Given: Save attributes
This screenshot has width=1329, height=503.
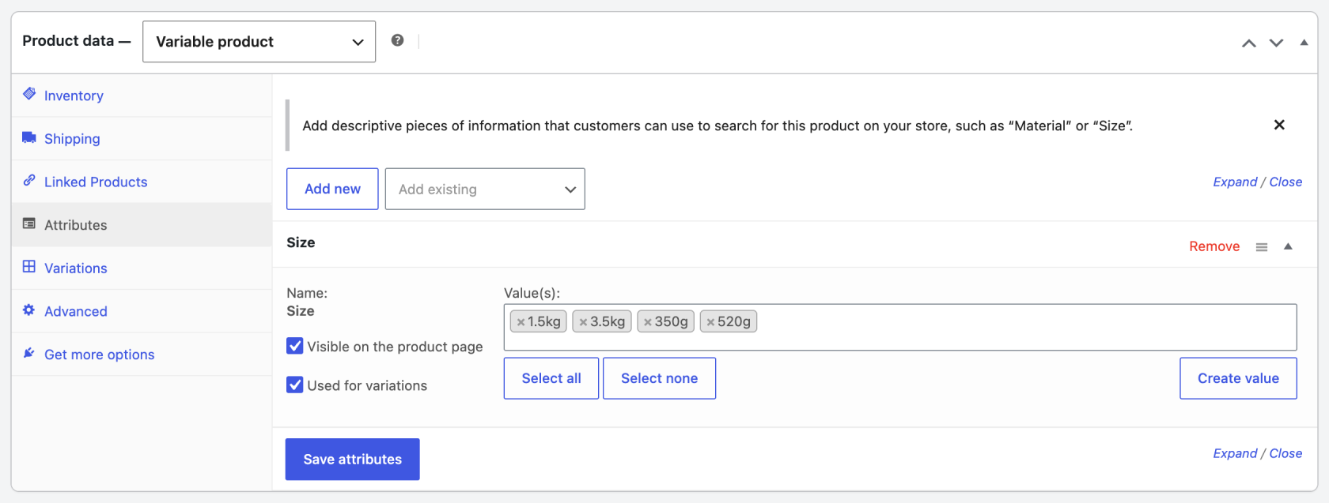Looking at the screenshot, I should 352,460.
